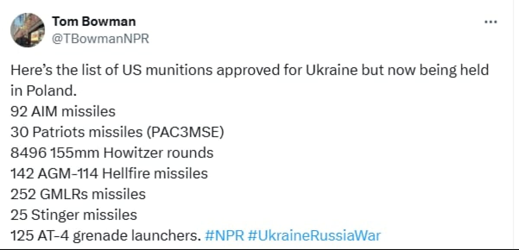519x250 pixels.
Task: Select the "92 AIM missiles" line
Action: (63, 111)
